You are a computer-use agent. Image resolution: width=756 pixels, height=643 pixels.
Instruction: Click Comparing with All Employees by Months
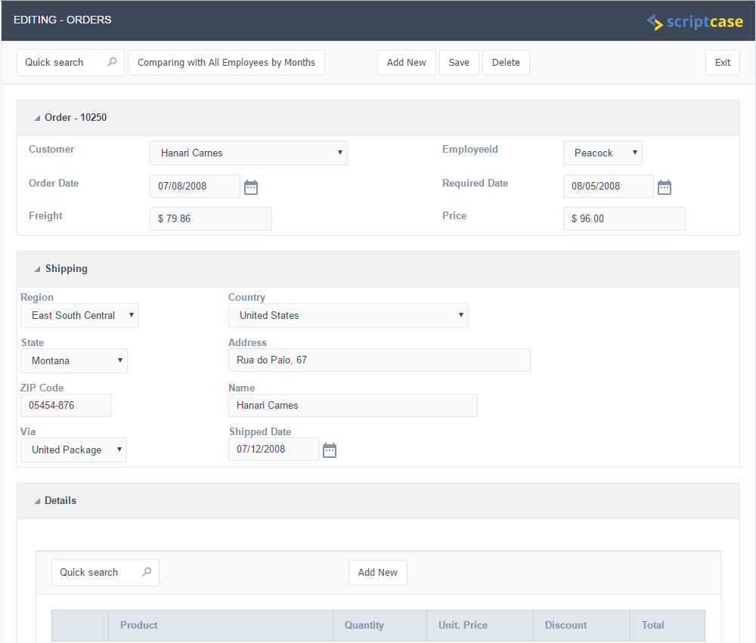226,63
